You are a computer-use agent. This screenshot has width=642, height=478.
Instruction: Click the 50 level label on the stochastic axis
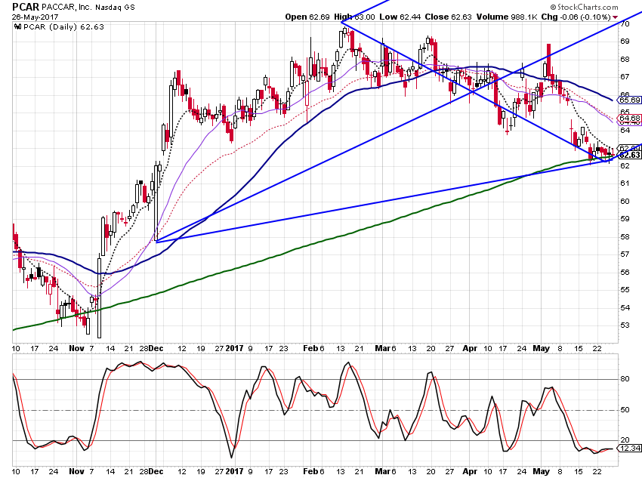tap(625, 410)
